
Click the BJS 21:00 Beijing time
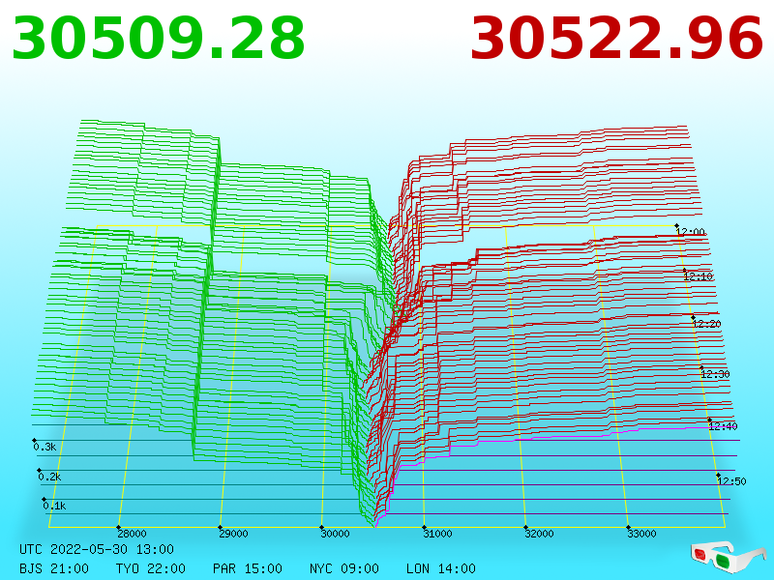[54, 568]
